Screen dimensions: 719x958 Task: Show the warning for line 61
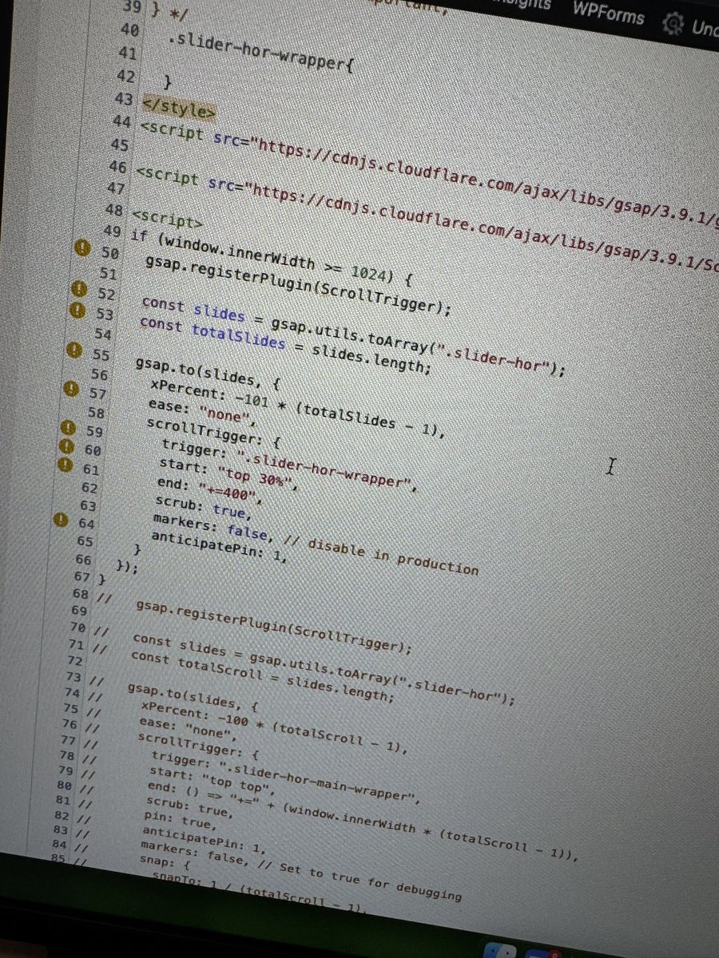pyautogui.click(x=66, y=465)
